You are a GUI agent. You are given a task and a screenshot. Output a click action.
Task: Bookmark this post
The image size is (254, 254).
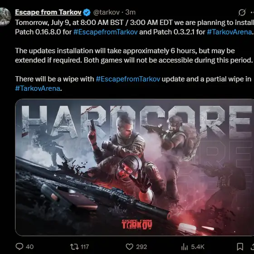tap(240, 247)
